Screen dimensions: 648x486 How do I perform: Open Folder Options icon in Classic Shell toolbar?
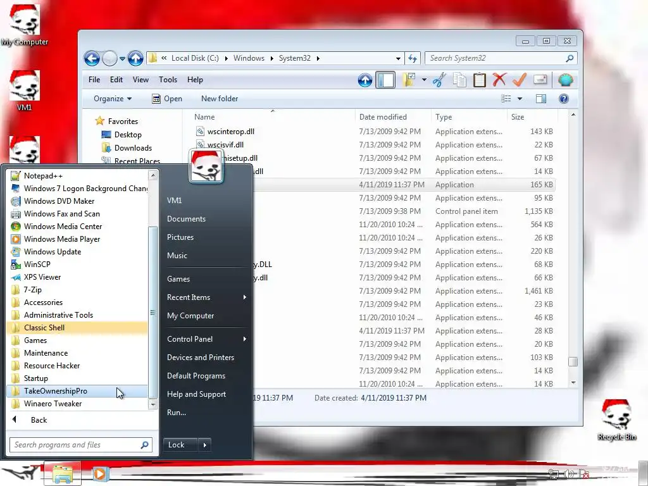click(409, 80)
